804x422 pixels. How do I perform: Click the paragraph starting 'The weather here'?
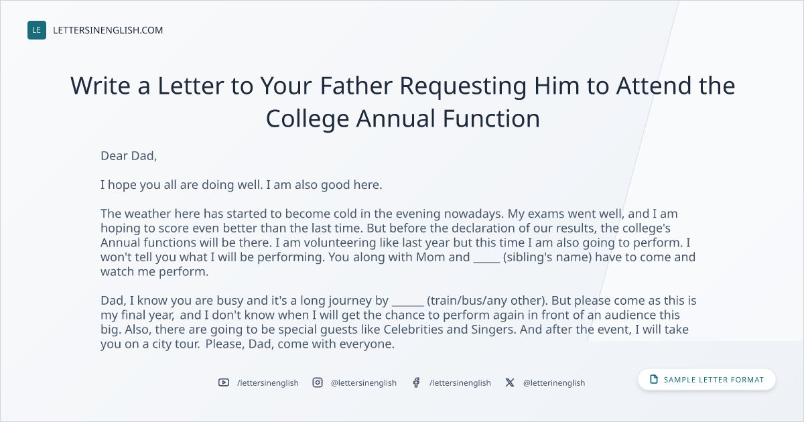(x=399, y=243)
